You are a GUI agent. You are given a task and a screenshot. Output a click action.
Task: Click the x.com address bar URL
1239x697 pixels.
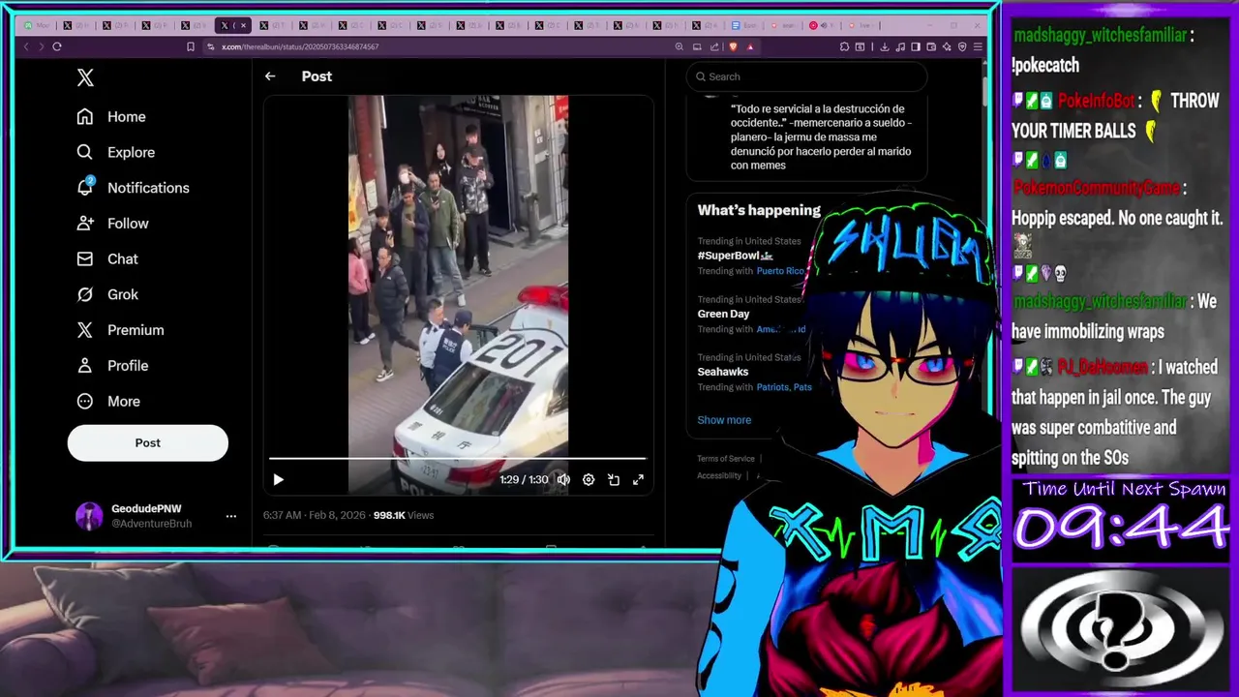click(300, 46)
